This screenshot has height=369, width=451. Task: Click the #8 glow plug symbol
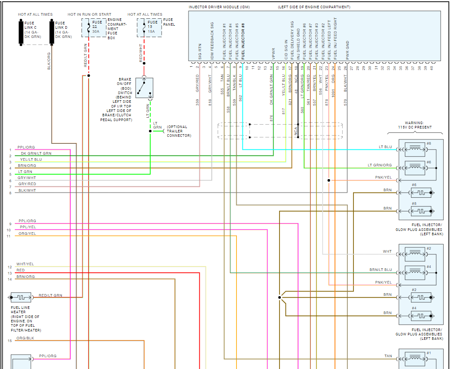pos(421,211)
